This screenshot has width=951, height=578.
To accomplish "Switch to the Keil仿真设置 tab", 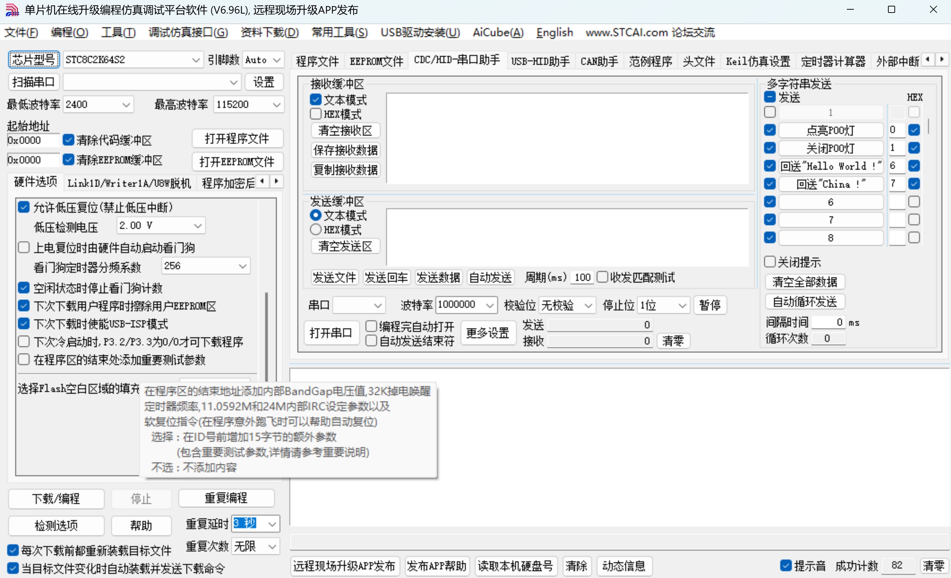I will pos(758,61).
